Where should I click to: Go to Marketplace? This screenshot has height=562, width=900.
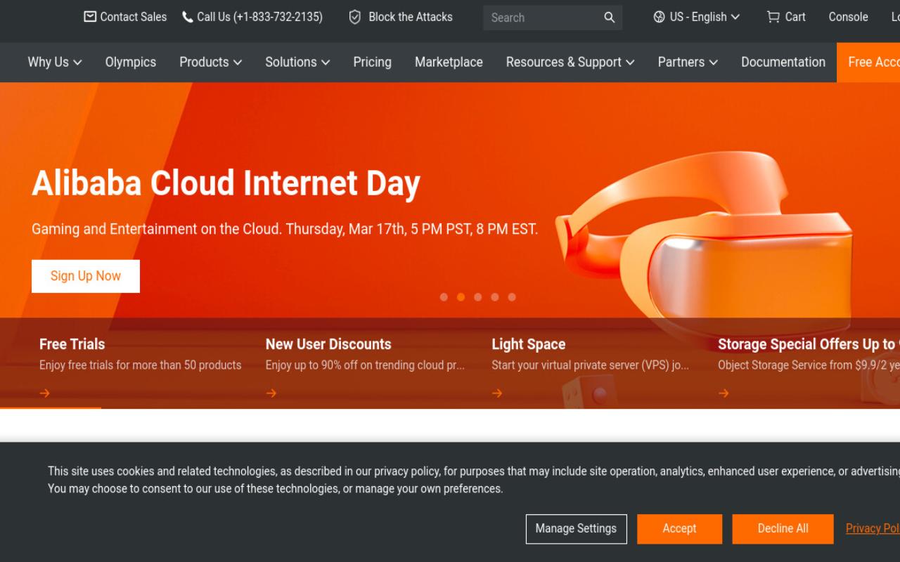point(449,62)
